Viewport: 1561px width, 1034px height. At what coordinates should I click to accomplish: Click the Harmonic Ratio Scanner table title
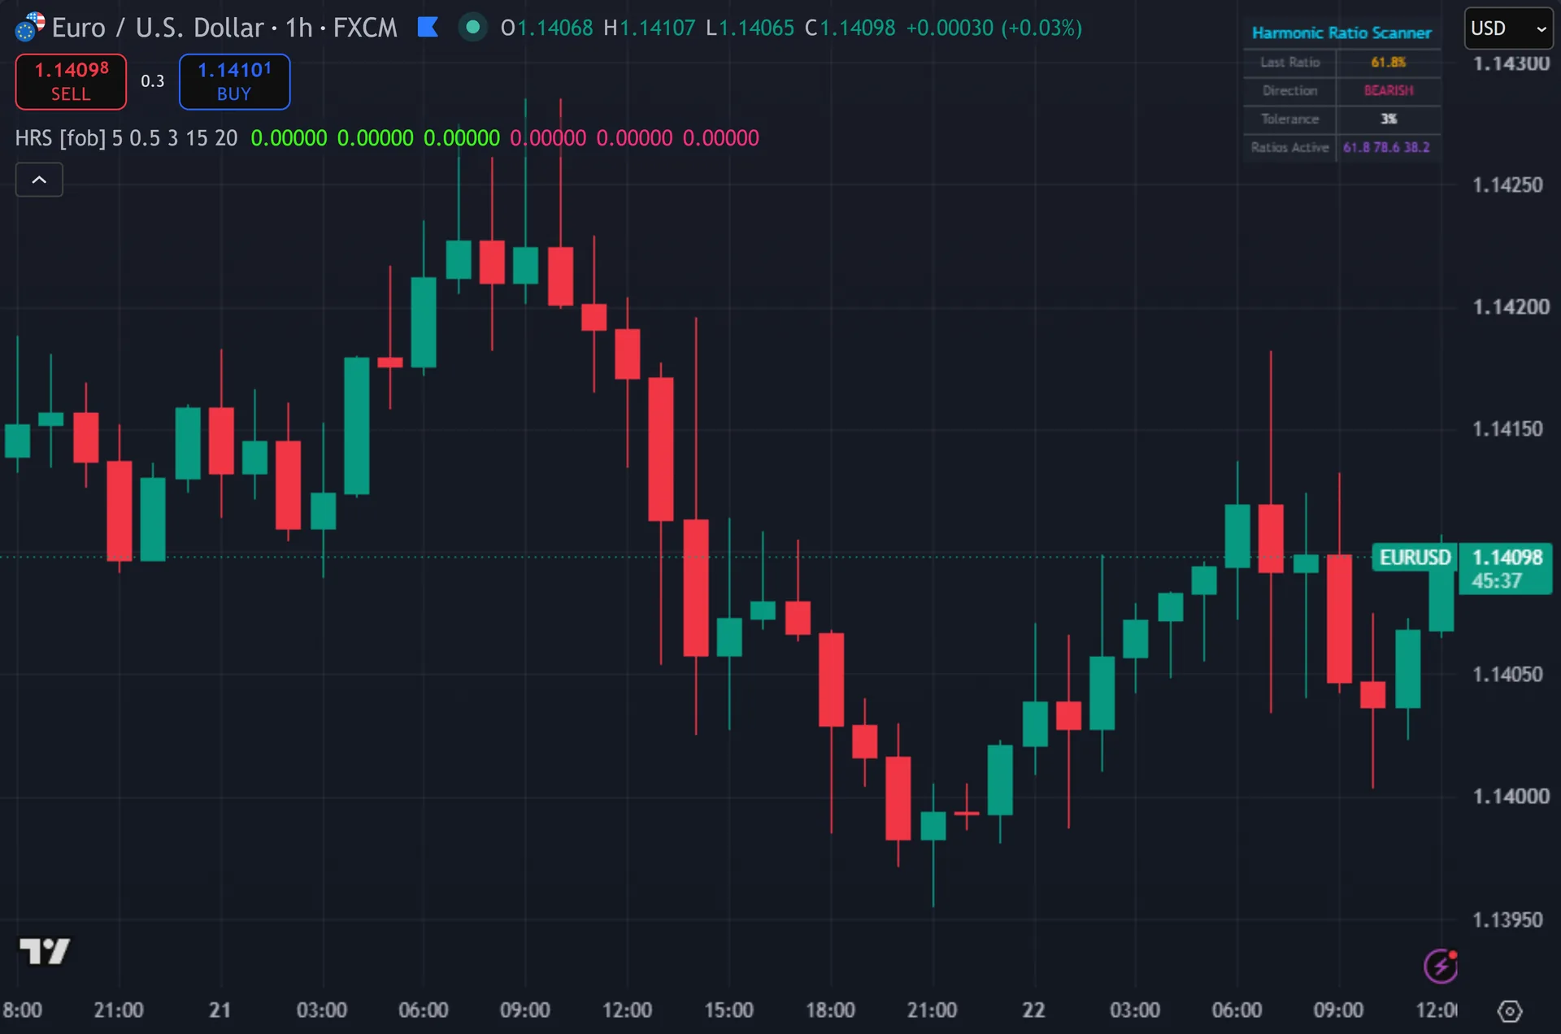point(1341,33)
